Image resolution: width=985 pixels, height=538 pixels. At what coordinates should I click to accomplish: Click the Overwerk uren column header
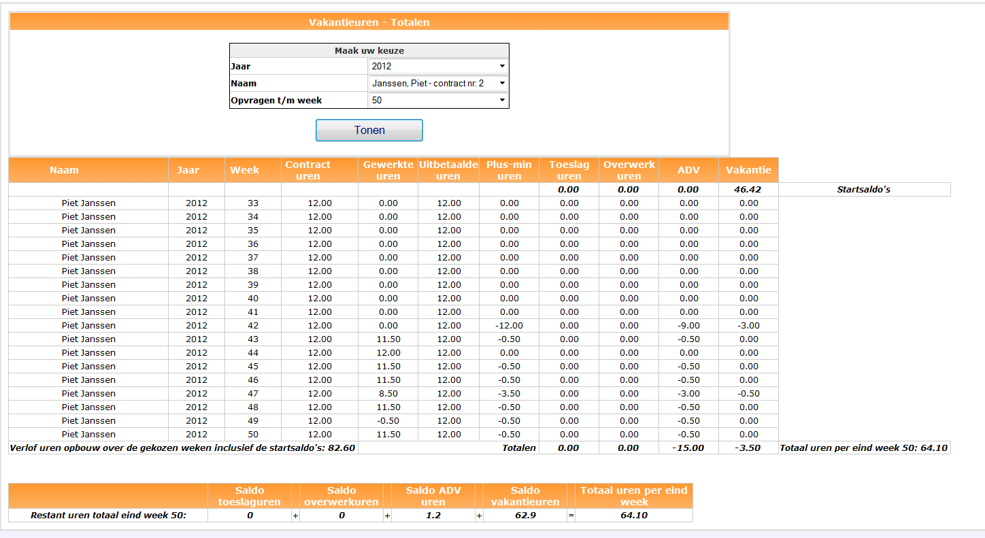tap(629, 170)
